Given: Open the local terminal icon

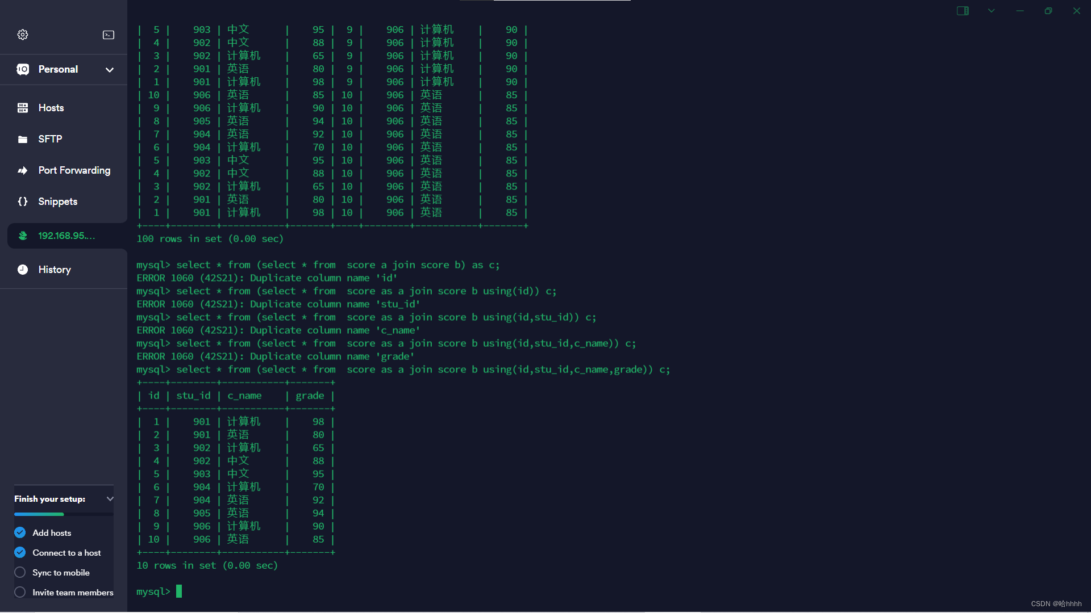Looking at the screenshot, I should click(x=108, y=35).
